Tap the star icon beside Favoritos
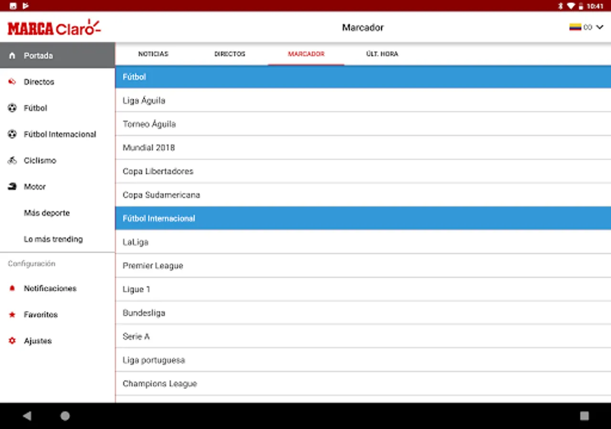The image size is (611, 429). 12,315
